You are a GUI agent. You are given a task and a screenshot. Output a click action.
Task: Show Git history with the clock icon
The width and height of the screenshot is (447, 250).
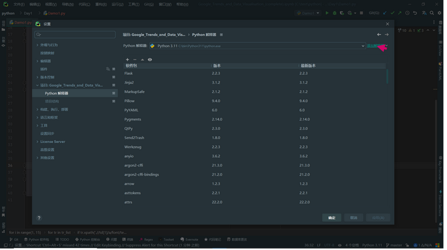click(407, 13)
